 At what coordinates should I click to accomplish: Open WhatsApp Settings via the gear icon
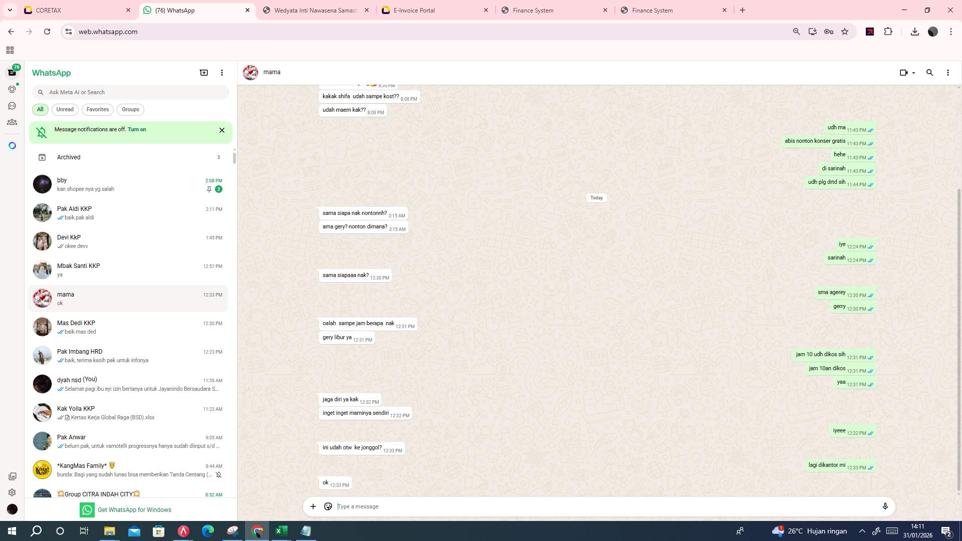pos(12,492)
